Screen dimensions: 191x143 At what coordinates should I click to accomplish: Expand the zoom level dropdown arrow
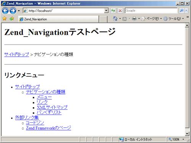click(183, 140)
